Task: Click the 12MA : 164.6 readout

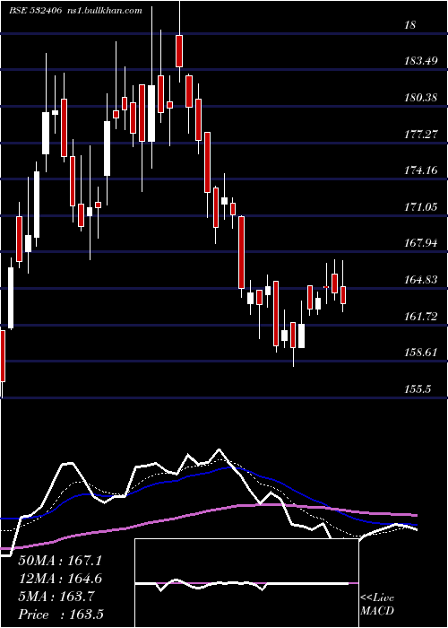Action: [60, 579]
